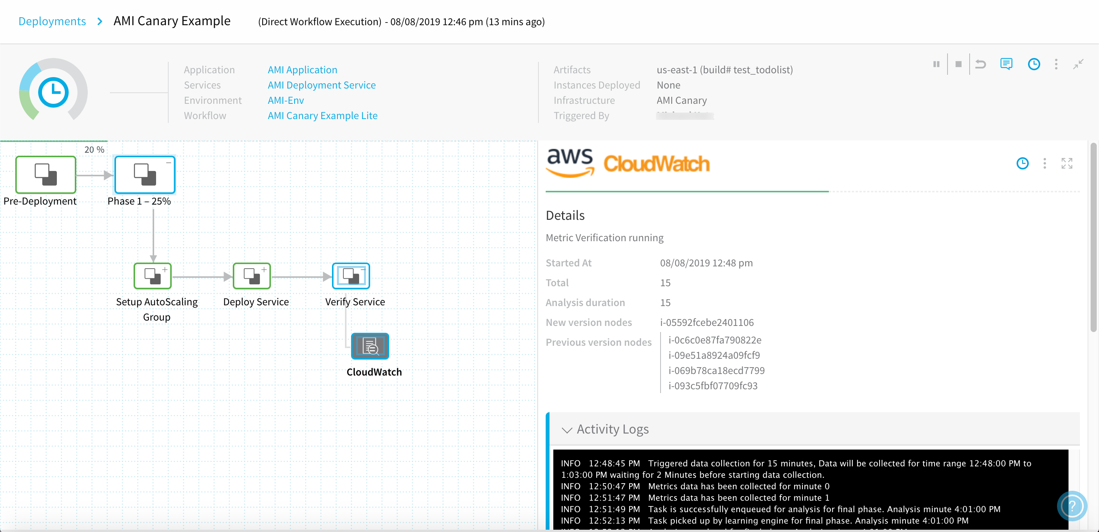Screen dimensions: 1099x532
Task: Click the Infrastructure value AMI Canary
Action: [x=682, y=100]
